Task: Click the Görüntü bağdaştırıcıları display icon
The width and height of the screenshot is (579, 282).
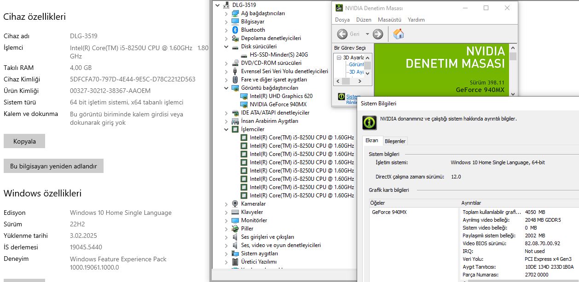Action: tap(235, 88)
